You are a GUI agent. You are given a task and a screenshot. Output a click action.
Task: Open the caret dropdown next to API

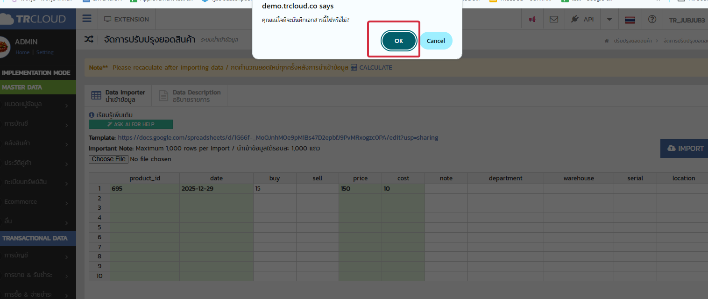(x=609, y=20)
